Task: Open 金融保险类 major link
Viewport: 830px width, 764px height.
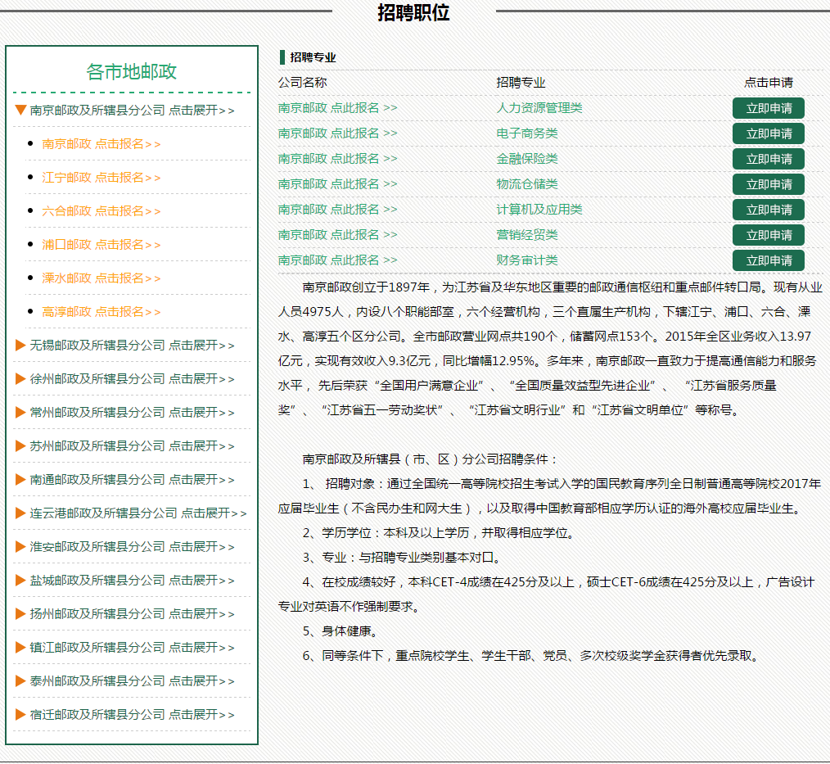Action: (526, 159)
